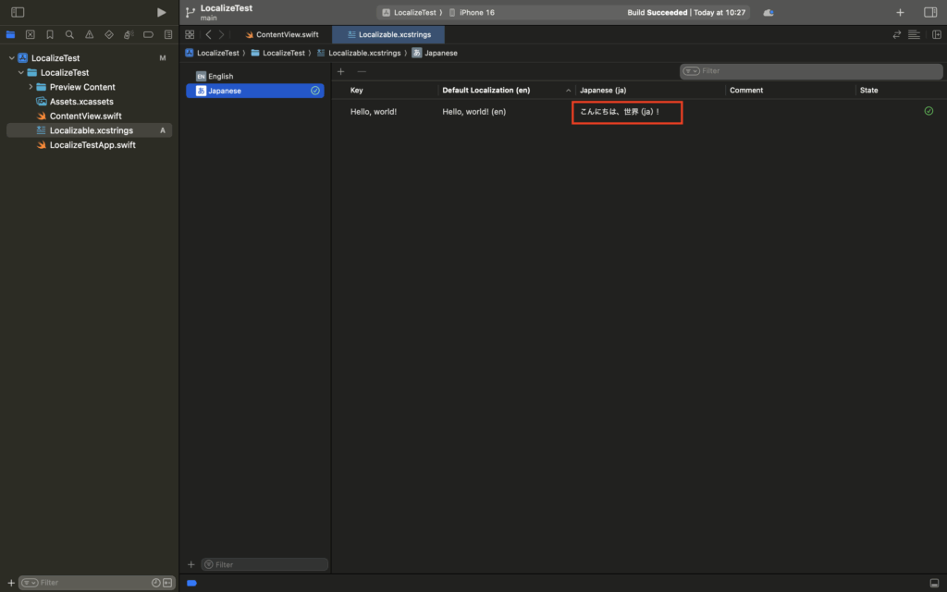Viewport: 947px width, 592px height.
Task: Choose the iPhone 16 run destination
Action: [471, 12]
